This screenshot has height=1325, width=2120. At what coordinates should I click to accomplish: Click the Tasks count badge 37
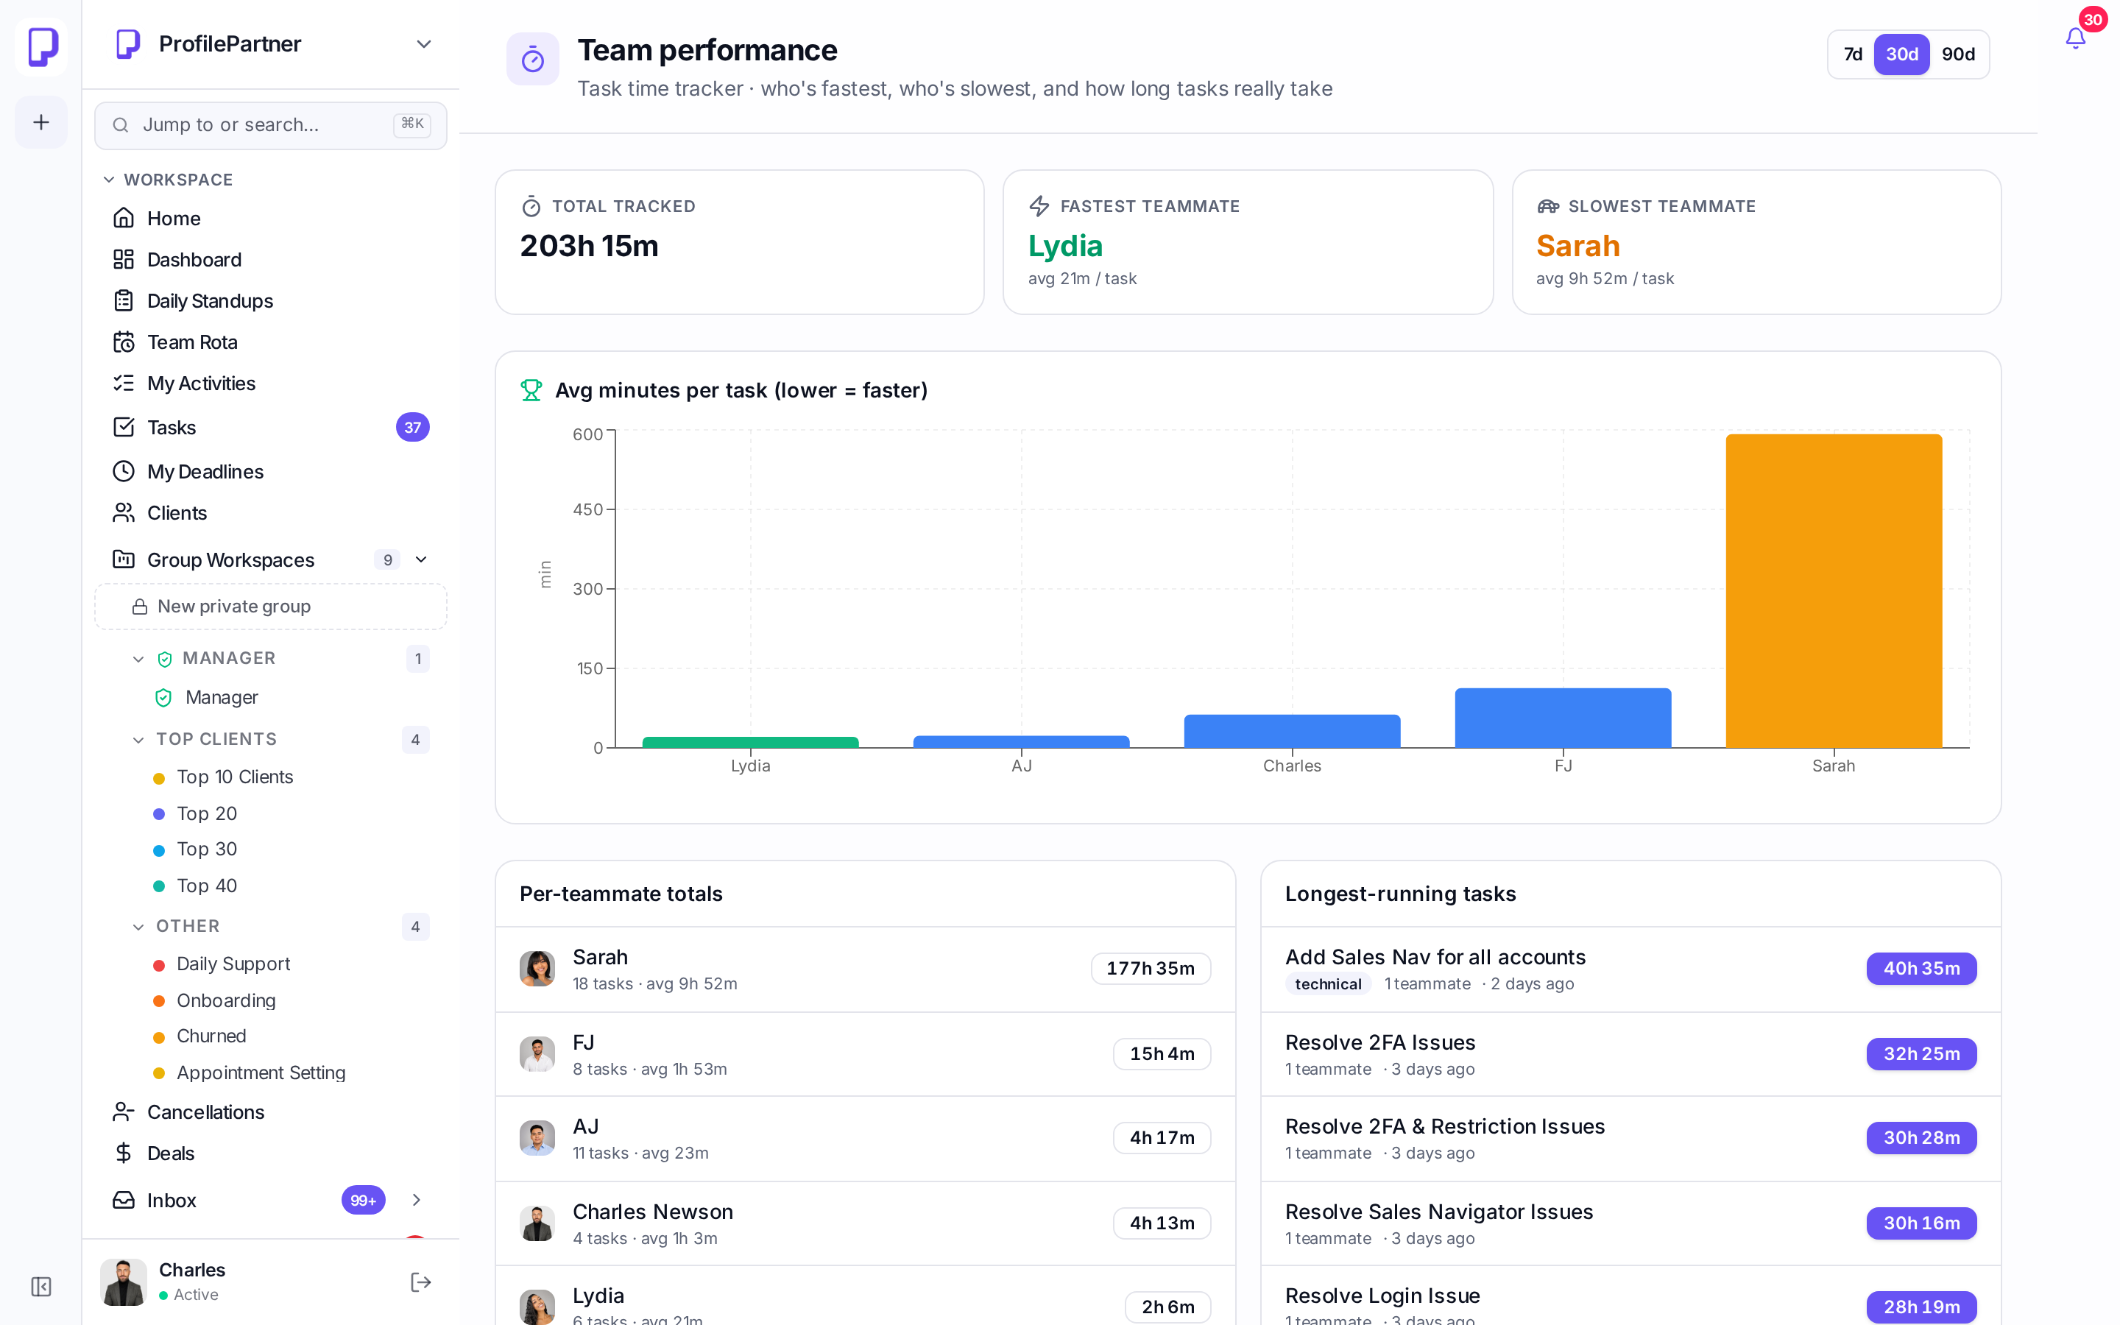(x=413, y=427)
